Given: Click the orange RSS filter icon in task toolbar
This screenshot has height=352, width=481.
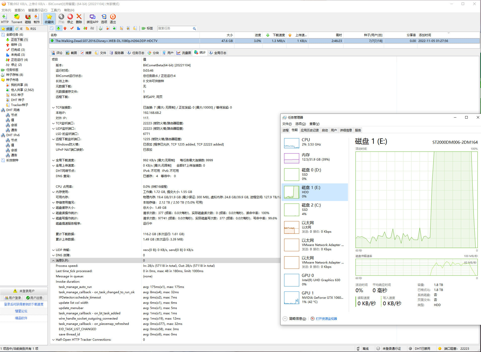Looking at the screenshot, I should click(121, 28).
